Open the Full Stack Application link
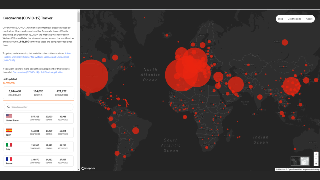Screen dimensions: 320x180 click(x=38, y=72)
